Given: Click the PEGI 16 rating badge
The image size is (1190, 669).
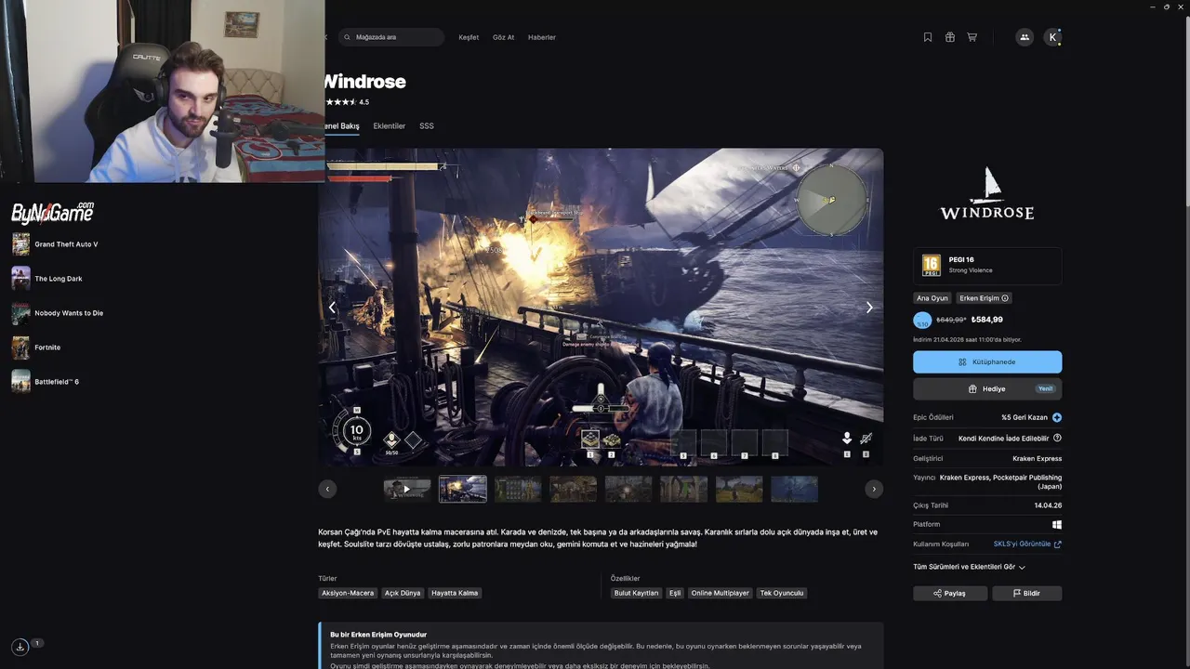Looking at the screenshot, I should (x=931, y=265).
